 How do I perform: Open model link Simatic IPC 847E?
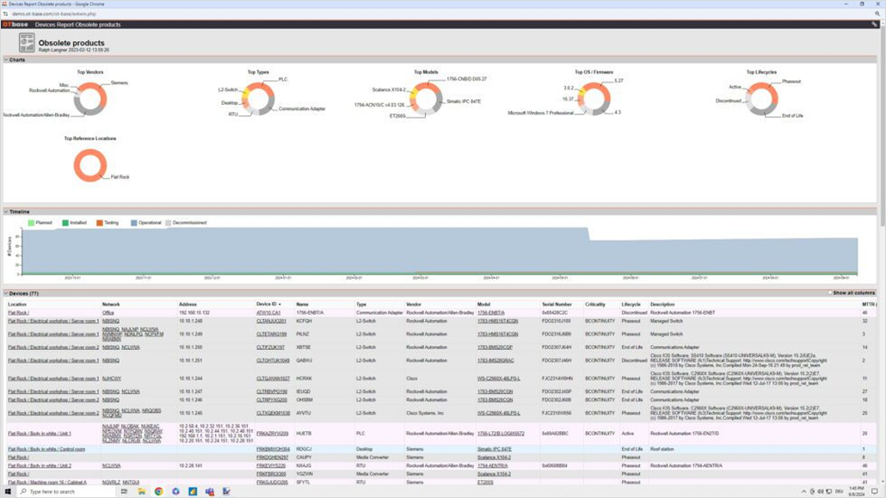point(495,449)
